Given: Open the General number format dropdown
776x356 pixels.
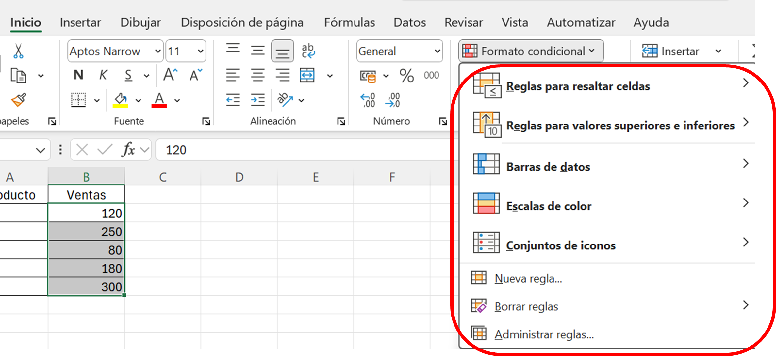Looking at the screenshot, I should pyautogui.click(x=437, y=51).
